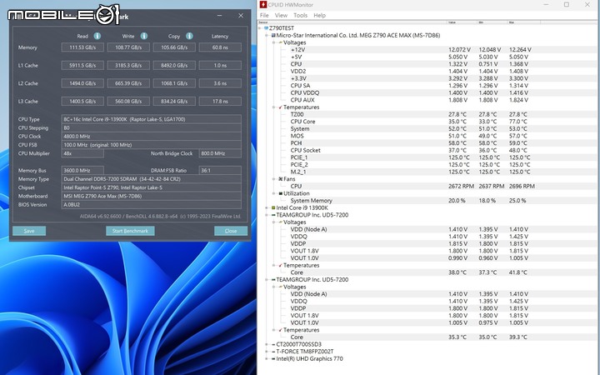Click the Write info icon in AIDA64
This screenshot has height=375, width=600.
click(144, 36)
